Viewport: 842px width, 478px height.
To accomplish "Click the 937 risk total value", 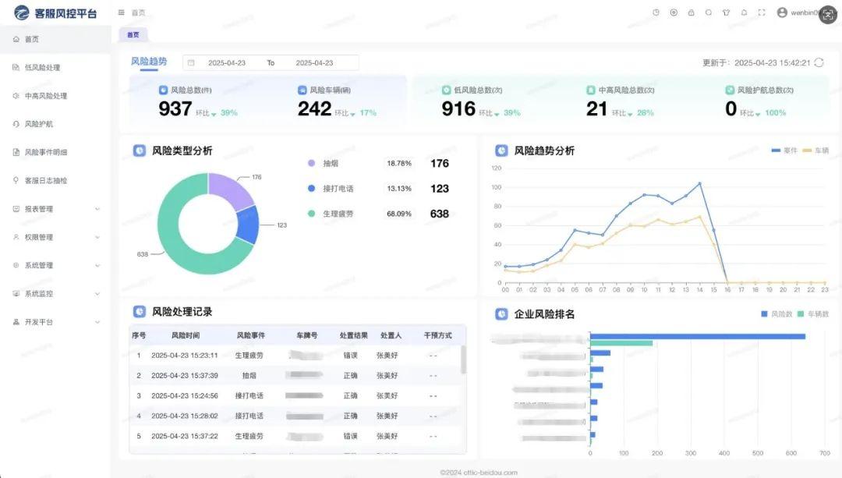I will click(175, 109).
